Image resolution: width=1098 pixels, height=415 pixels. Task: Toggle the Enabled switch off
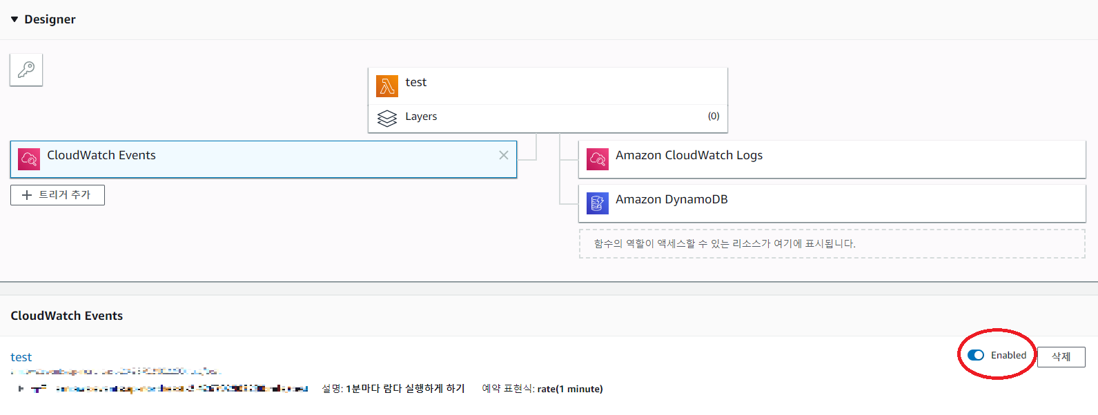976,355
